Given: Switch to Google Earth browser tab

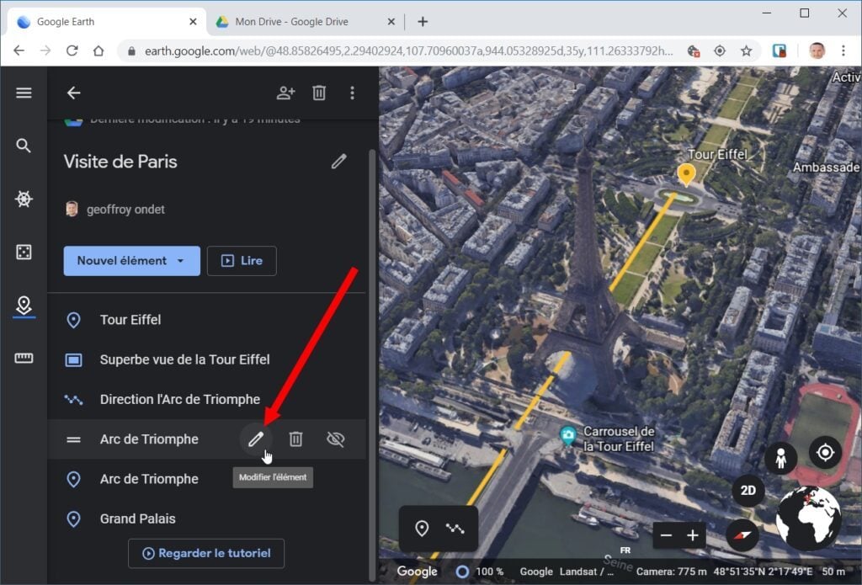Looking at the screenshot, I should [x=107, y=22].
